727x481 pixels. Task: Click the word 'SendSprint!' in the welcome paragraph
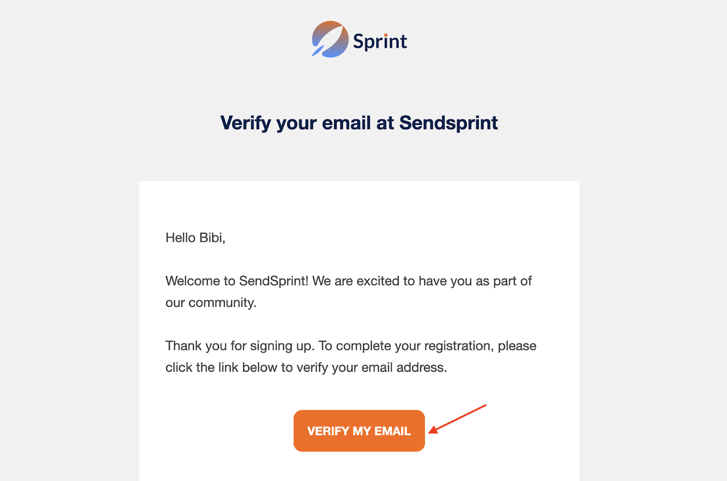274,281
